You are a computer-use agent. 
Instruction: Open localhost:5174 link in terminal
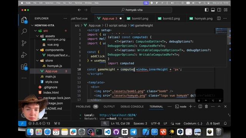[118, 115]
